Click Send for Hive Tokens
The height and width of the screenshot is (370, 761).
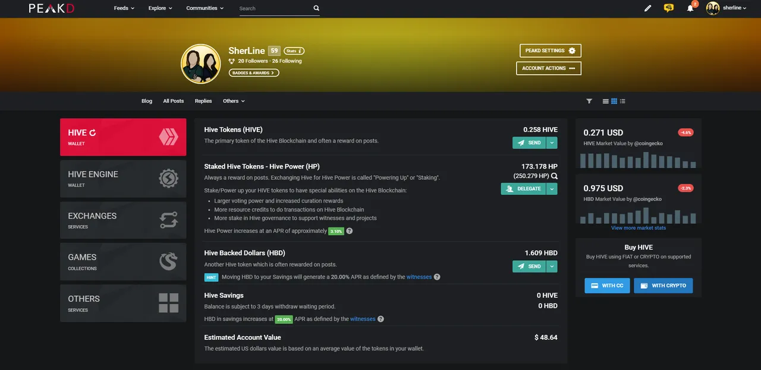[529, 143]
